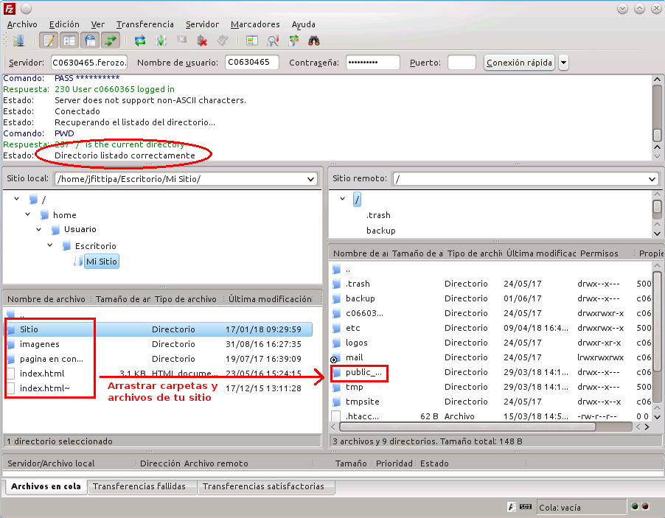665x518 pixels.
Task: Select the 'imagenes' local directory row
Action: tap(158, 344)
